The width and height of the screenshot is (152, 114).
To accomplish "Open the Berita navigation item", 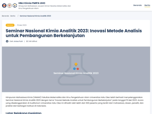I will pos(147,5).
